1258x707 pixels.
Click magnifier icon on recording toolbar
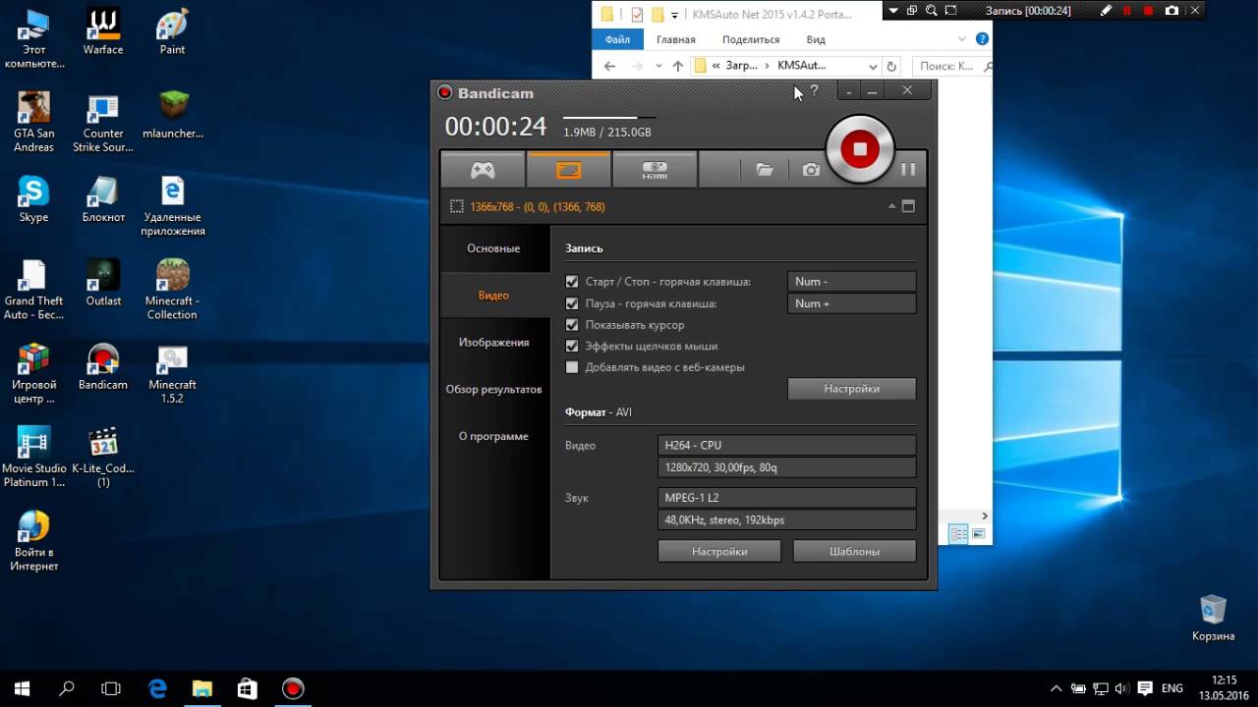(931, 11)
